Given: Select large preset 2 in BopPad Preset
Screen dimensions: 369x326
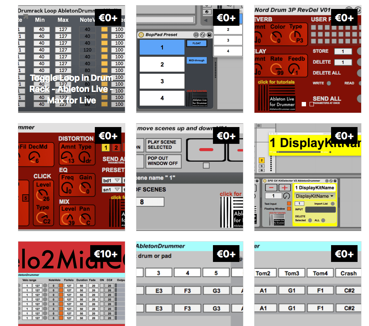Looking at the screenshot, I should (162, 64).
